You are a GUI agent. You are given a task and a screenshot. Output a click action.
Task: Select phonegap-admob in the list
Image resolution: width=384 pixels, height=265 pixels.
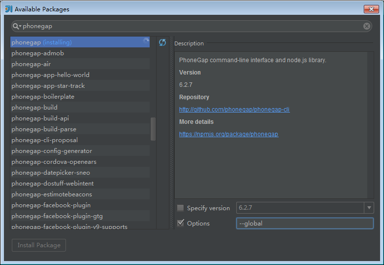(x=80, y=53)
